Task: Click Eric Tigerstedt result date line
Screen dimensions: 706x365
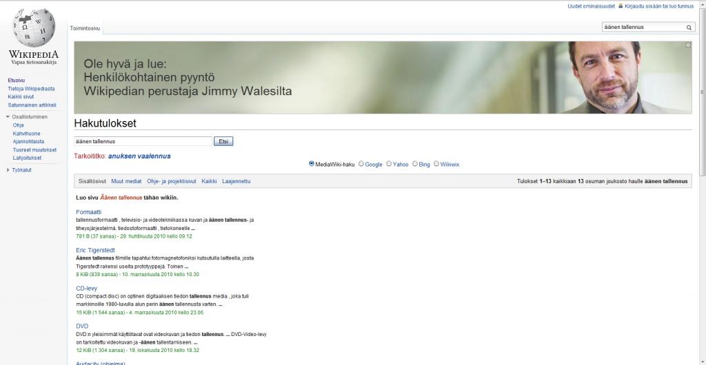Action: pyautogui.click(x=137, y=275)
